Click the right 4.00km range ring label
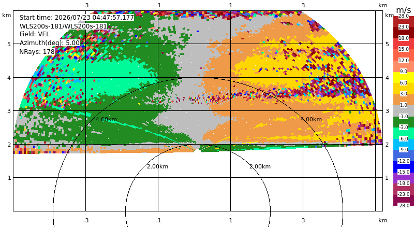Viewport: 414px width, 227px height. 312,119
